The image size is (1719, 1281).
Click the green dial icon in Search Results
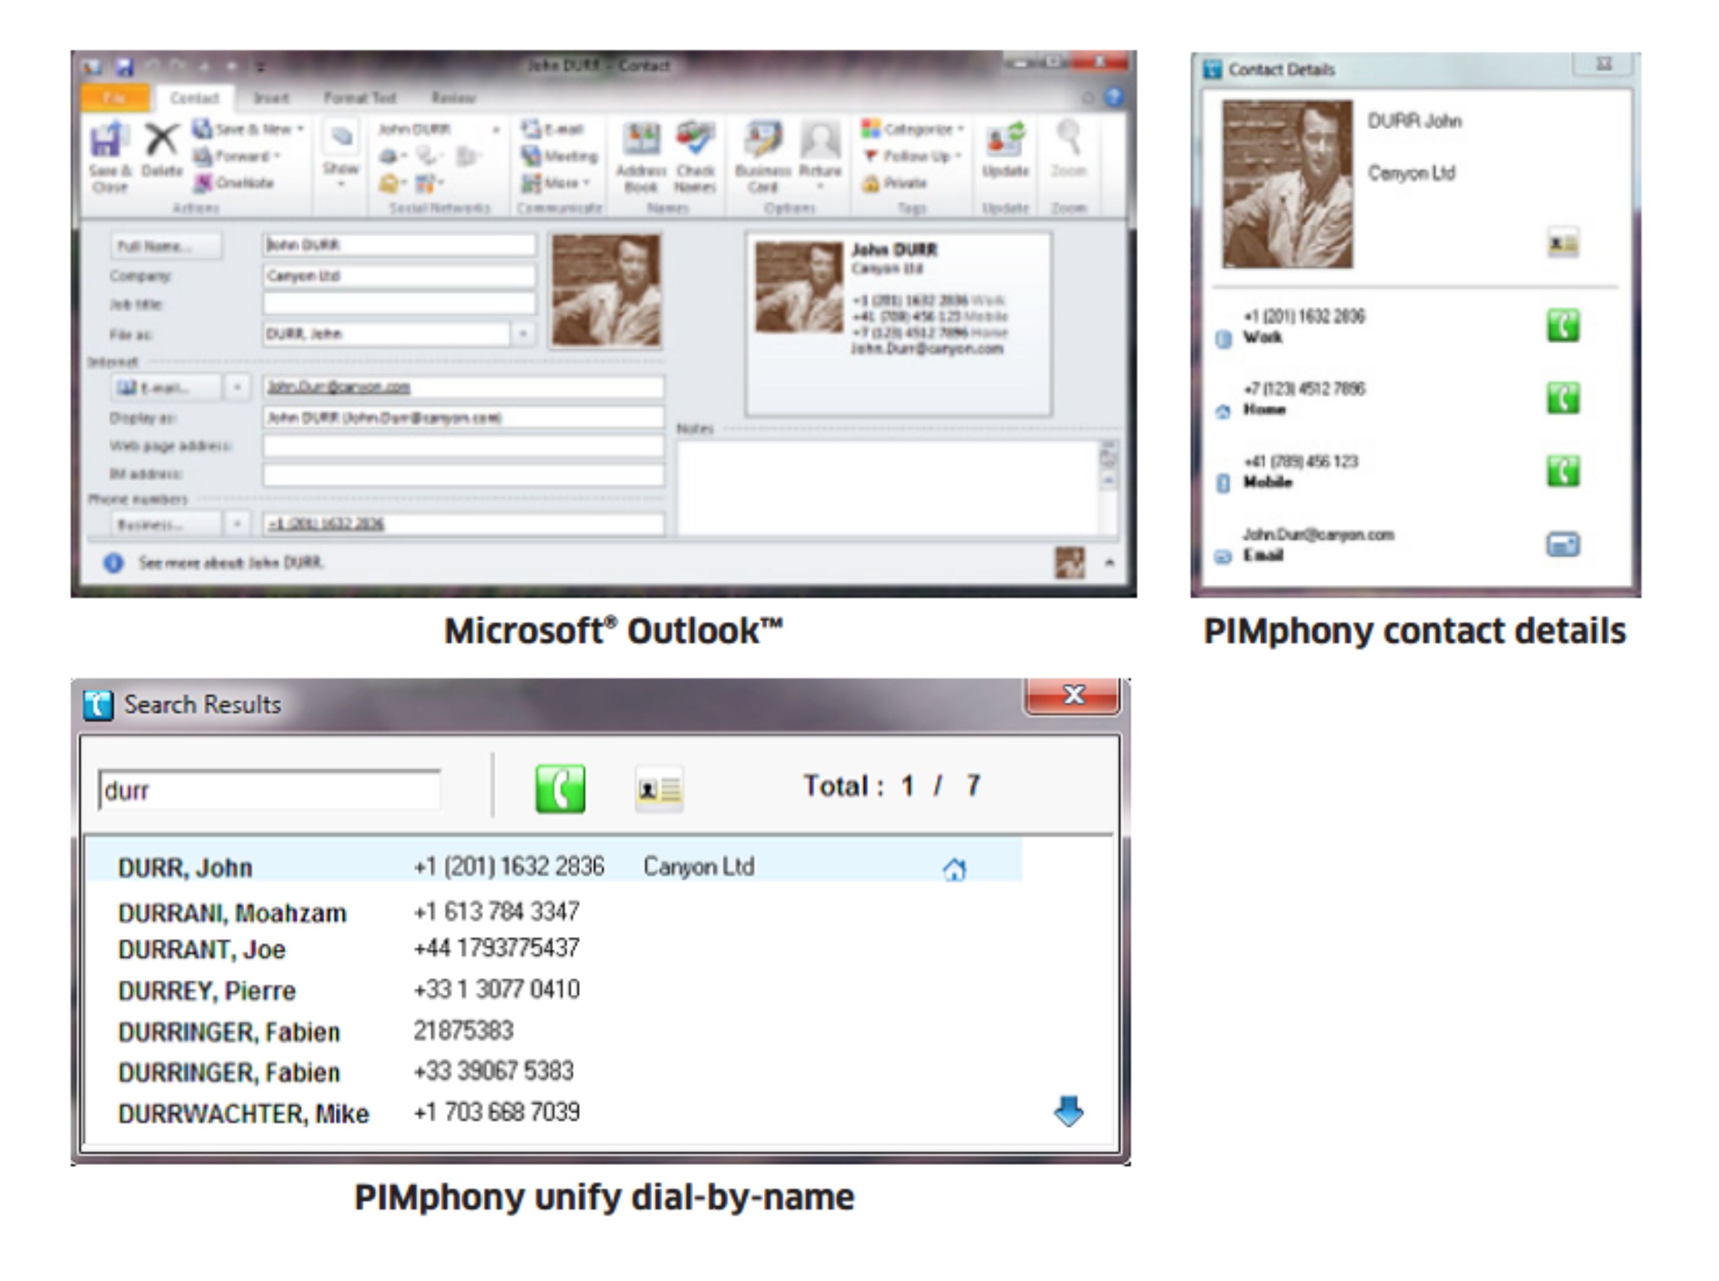click(x=560, y=789)
